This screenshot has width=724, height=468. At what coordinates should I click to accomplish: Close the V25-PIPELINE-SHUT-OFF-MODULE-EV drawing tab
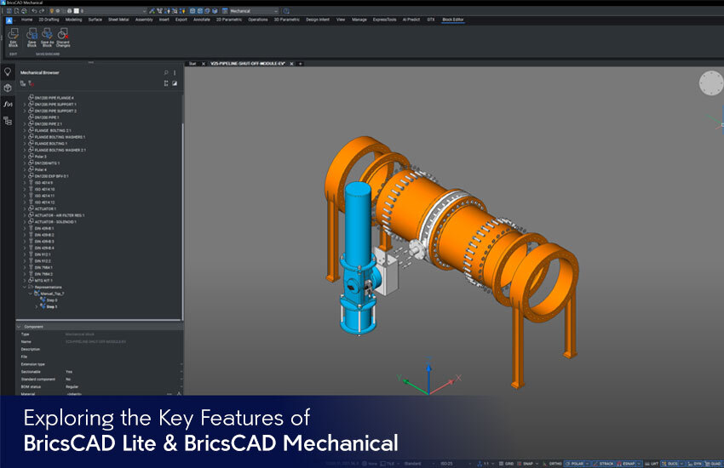tap(291, 64)
